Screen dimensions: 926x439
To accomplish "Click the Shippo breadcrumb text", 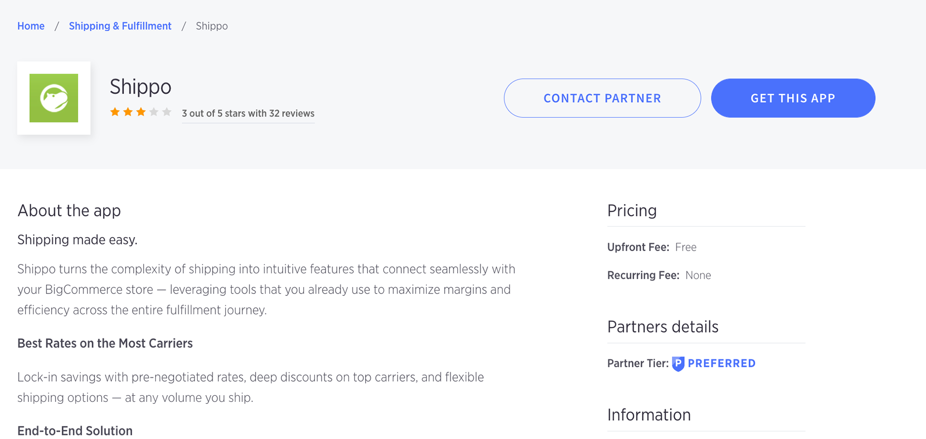I will [x=212, y=26].
